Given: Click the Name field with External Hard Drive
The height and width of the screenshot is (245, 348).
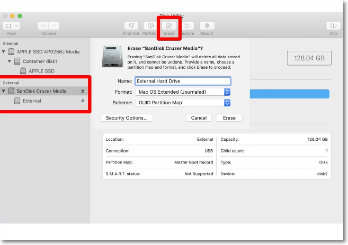Looking at the screenshot, I should coord(183,81).
